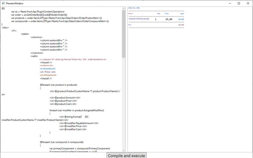The height and width of the screenshot is (158, 253).
Task: Click the 'var primaryComponent' code line
Action: pyautogui.click(x=80, y=149)
